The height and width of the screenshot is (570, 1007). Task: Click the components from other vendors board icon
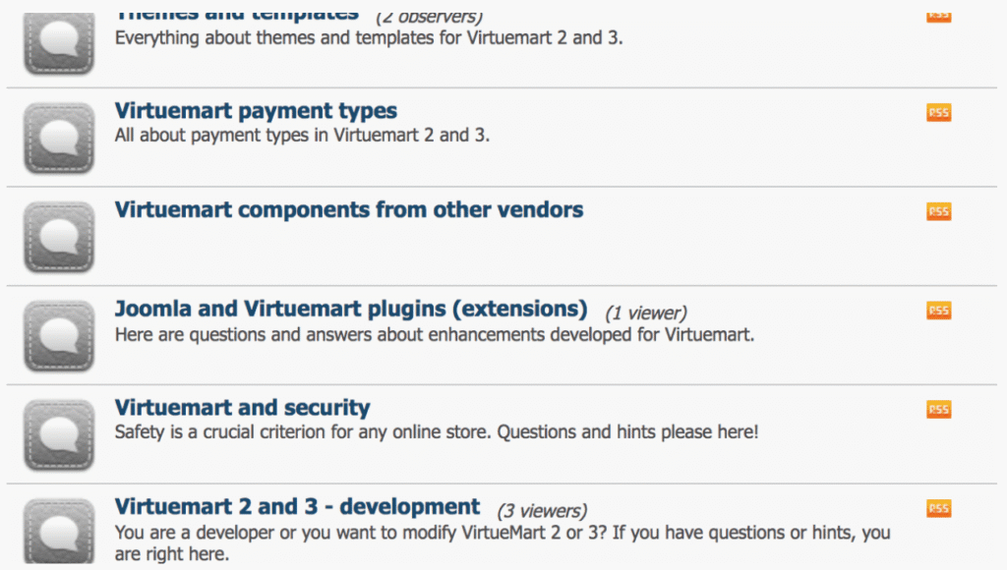point(59,237)
